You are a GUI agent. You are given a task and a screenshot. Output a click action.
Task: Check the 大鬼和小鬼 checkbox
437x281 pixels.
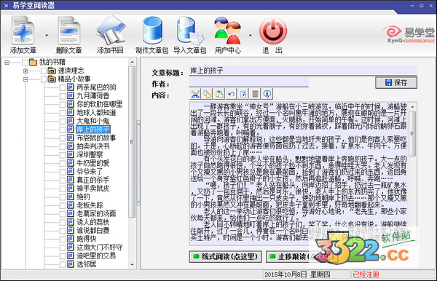tap(63, 121)
